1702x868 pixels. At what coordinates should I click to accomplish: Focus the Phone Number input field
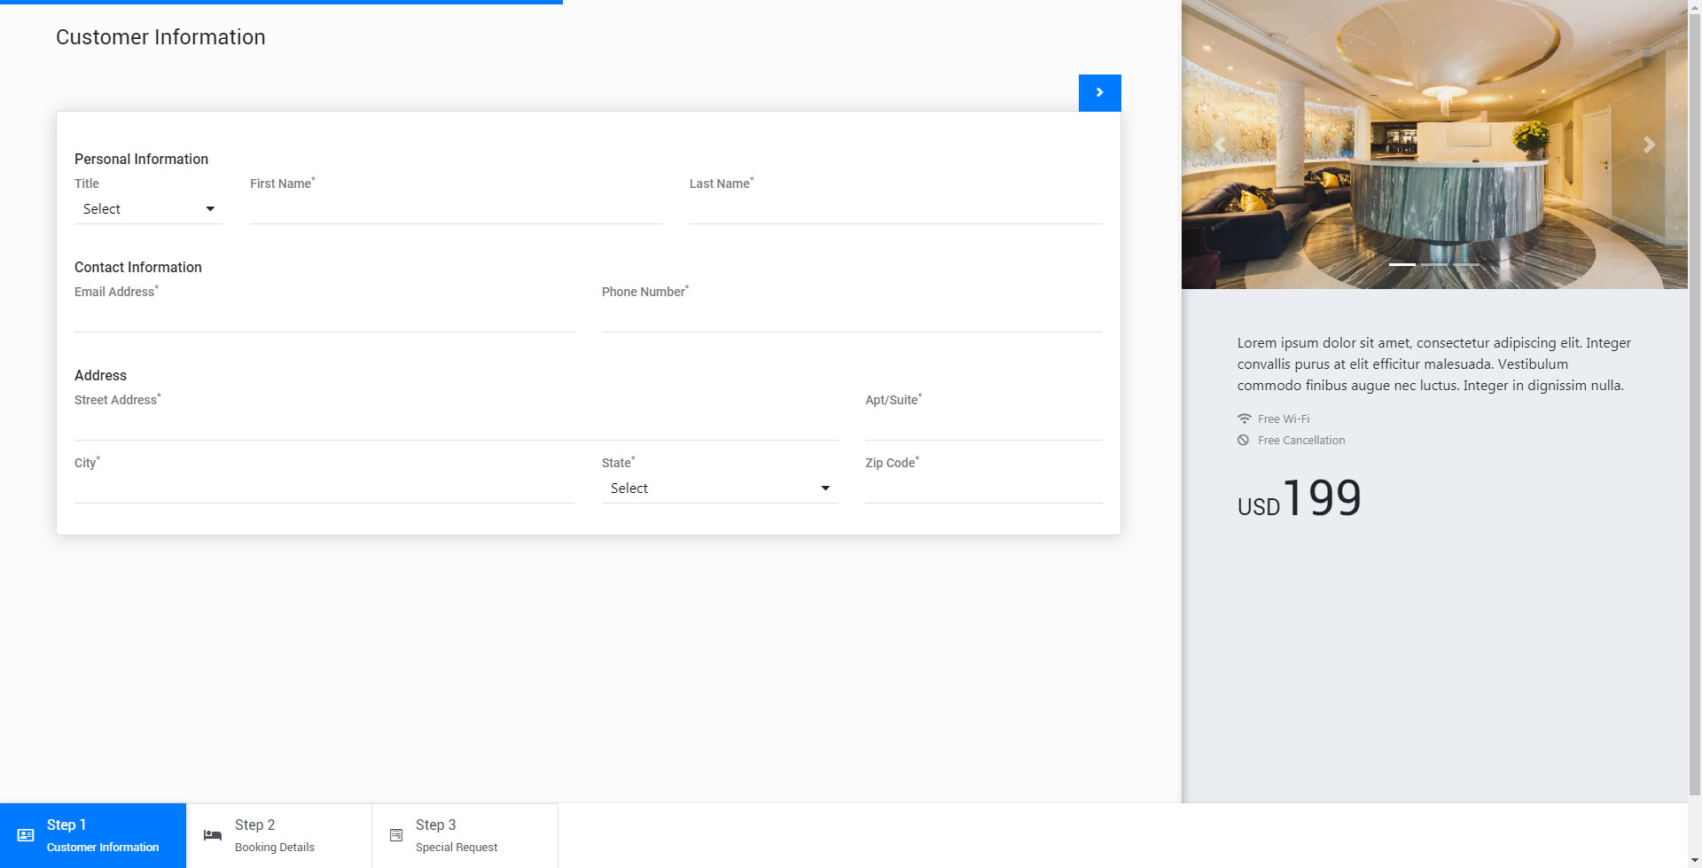852,318
